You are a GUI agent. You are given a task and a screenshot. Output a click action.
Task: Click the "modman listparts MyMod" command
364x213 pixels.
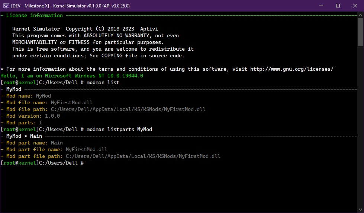point(119,130)
